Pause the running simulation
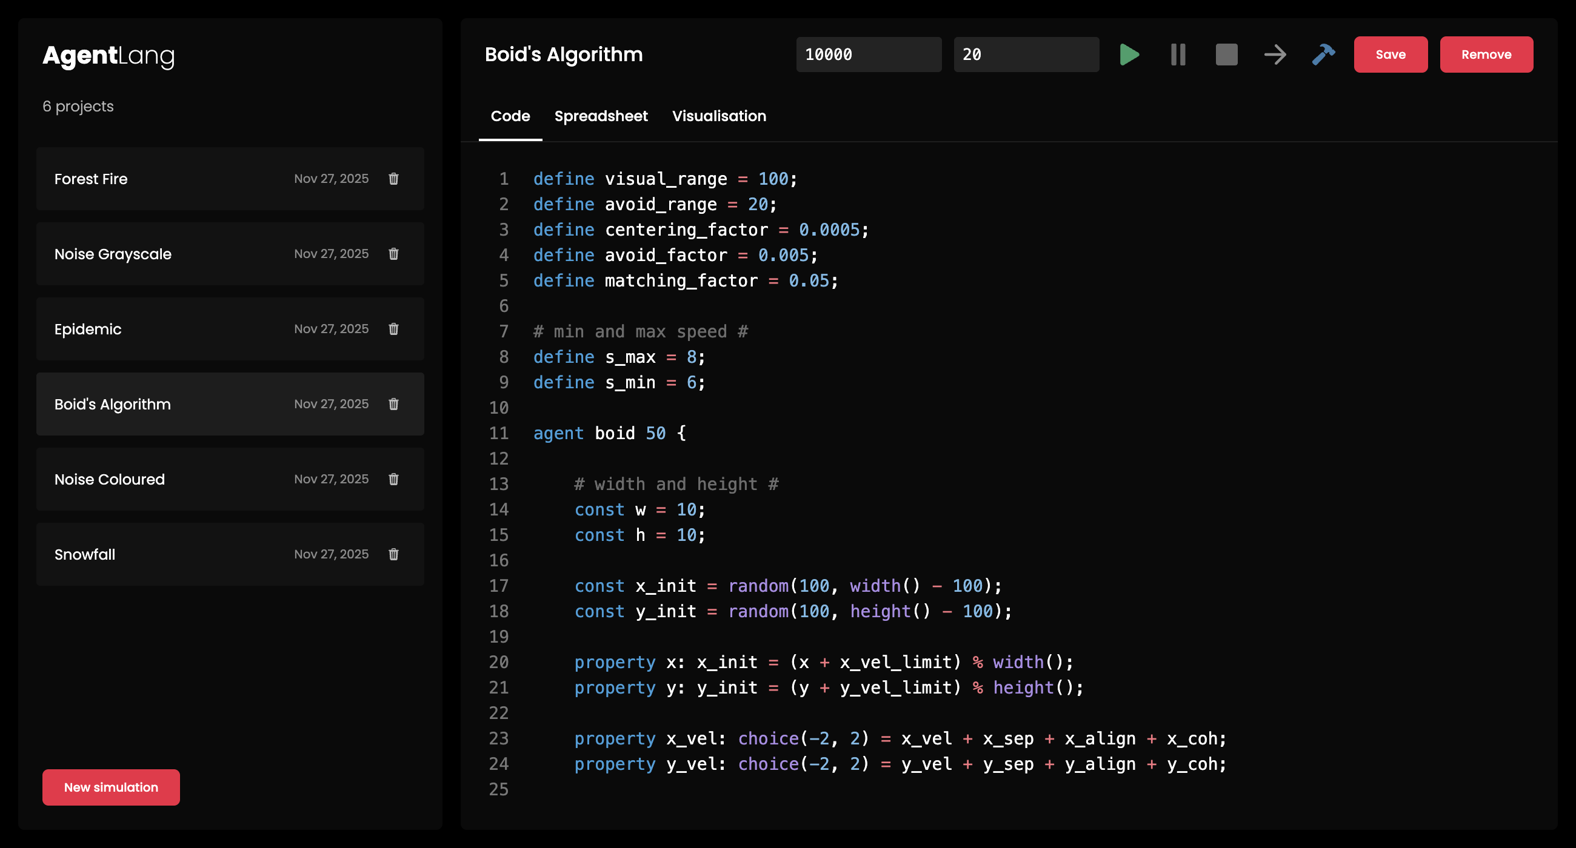This screenshot has width=1576, height=848. click(1178, 55)
